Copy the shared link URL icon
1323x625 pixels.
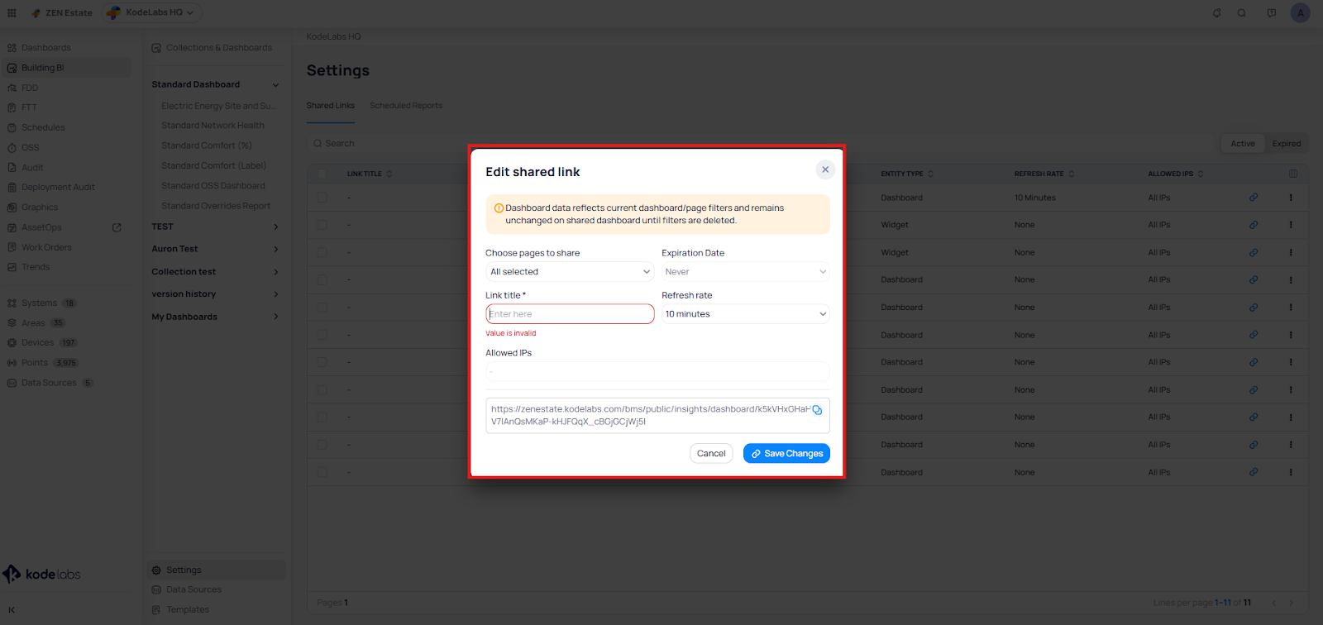817,410
